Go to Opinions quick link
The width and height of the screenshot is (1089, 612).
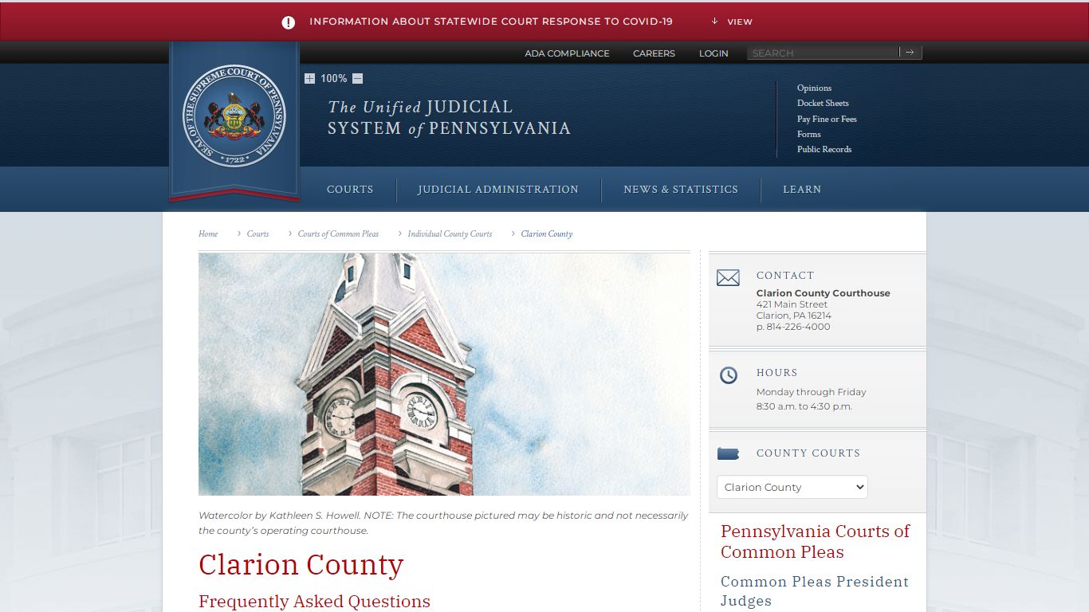click(814, 88)
